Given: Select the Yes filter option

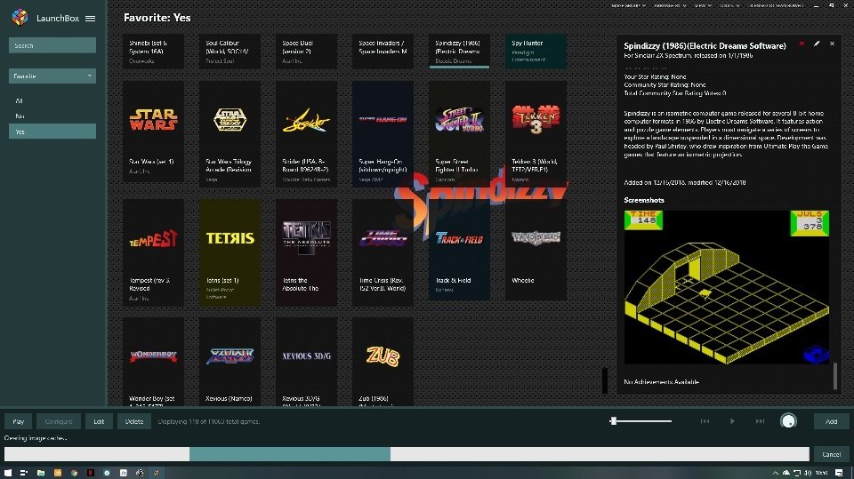Looking at the screenshot, I should 52,132.
